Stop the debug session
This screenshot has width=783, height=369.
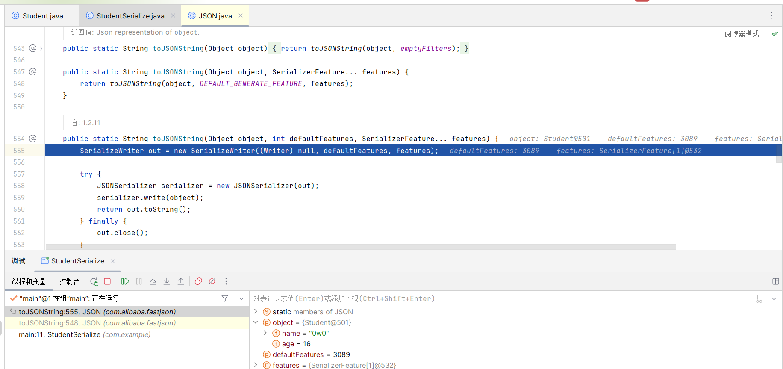pyautogui.click(x=107, y=281)
